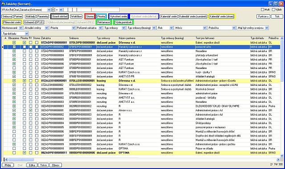Uncheck FV checkbox for order 08ZADP0100000001

31,110
